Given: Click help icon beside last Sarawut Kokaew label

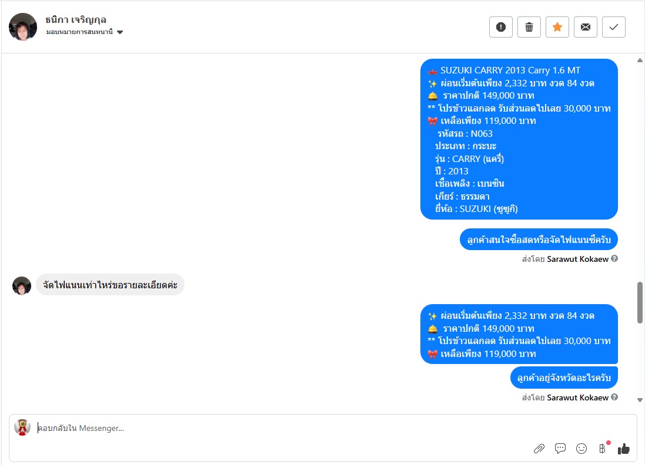Looking at the screenshot, I should [614, 397].
